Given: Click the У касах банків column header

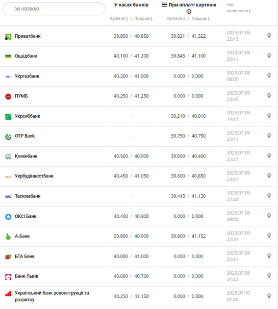Looking at the screenshot, I should pos(131,5).
